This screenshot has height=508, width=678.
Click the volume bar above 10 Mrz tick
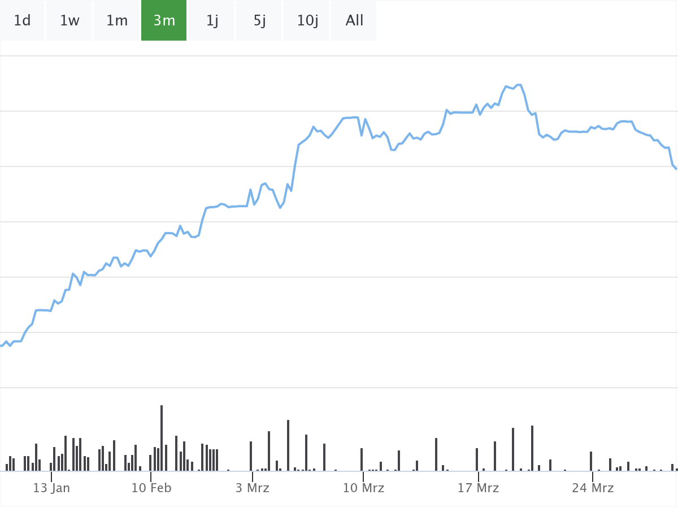(362, 459)
